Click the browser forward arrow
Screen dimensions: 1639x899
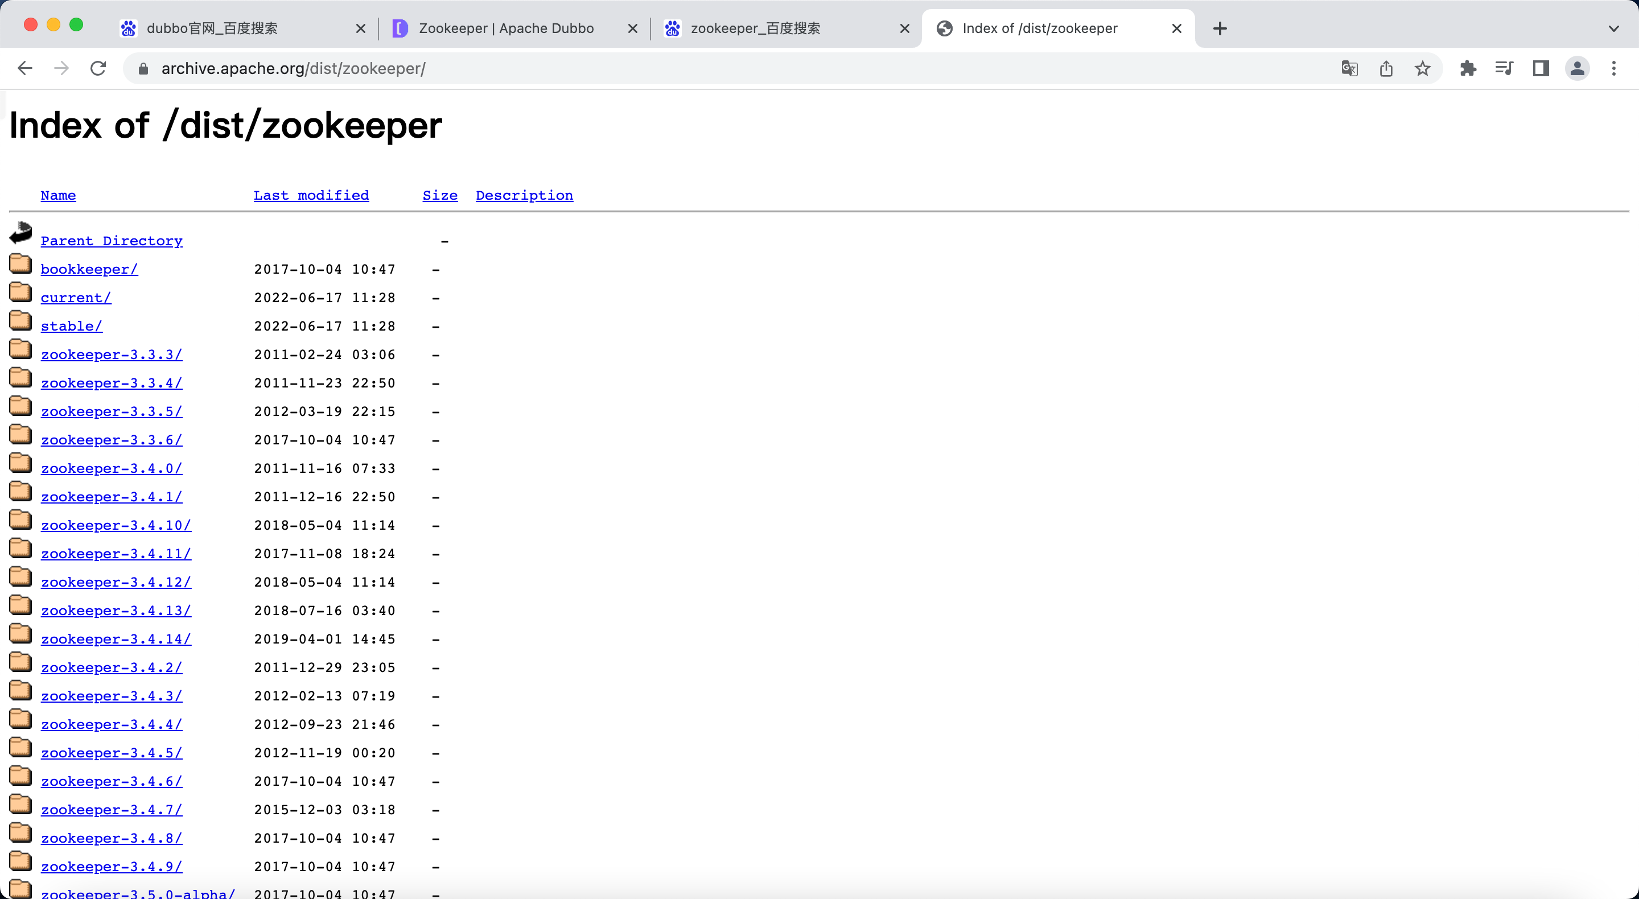61,68
